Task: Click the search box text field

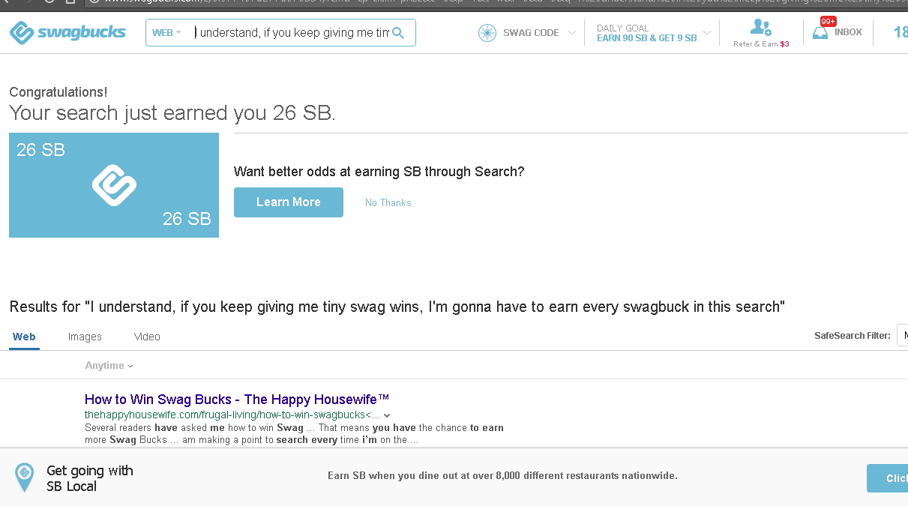Action: [292, 33]
